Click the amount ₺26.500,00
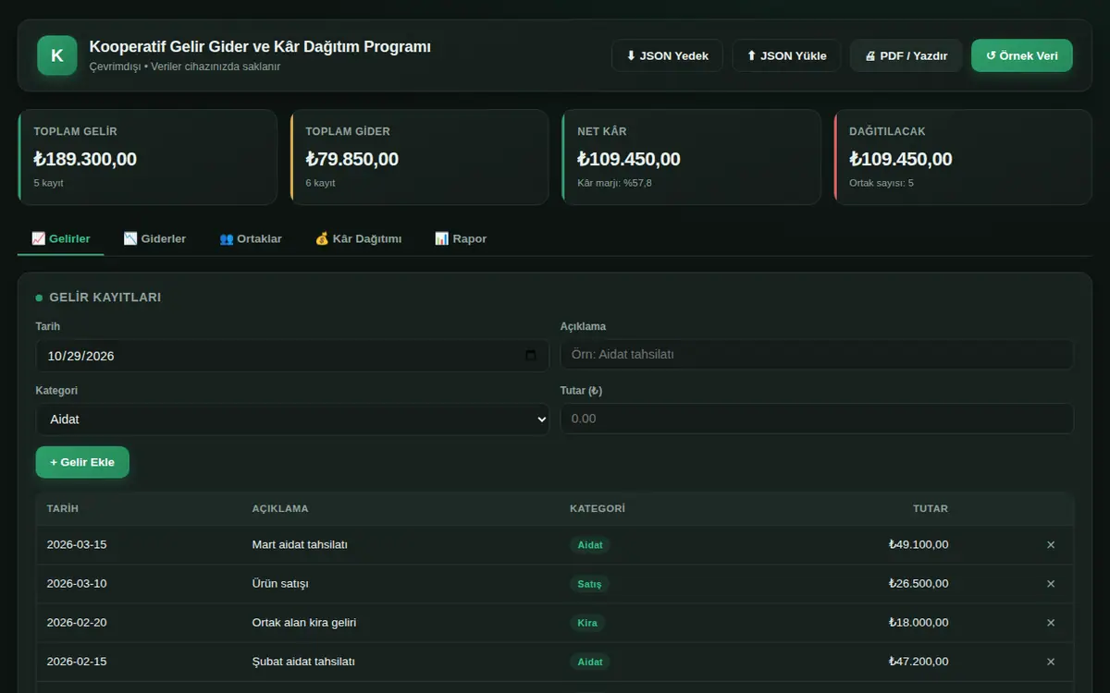This screenshot has height=693, width=1110. click(919, 584)
